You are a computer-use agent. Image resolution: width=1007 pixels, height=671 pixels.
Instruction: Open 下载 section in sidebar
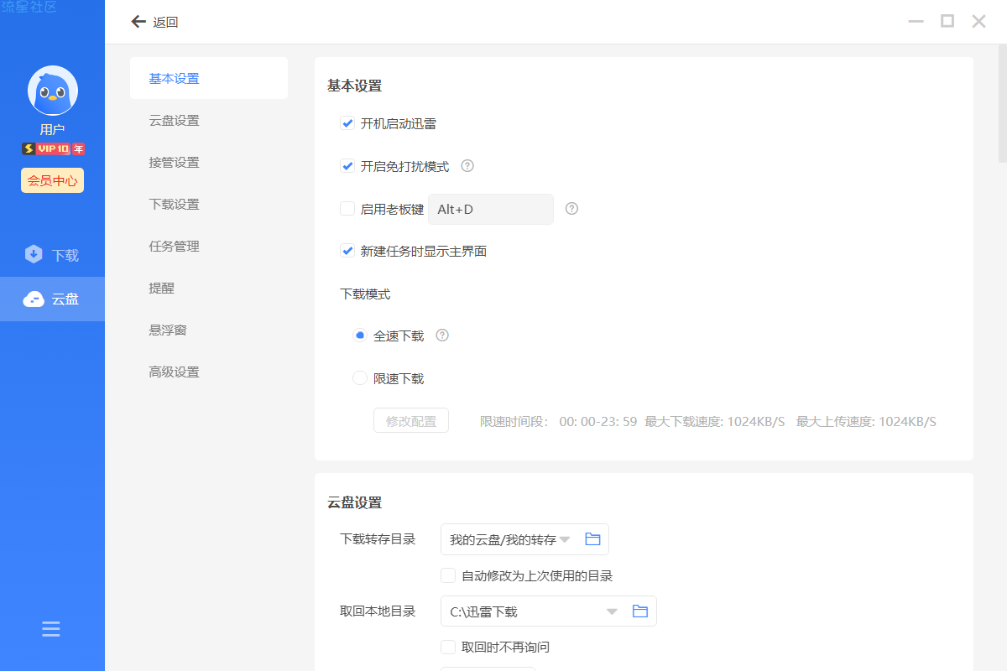pyautogui.click(x=52, y=255)
